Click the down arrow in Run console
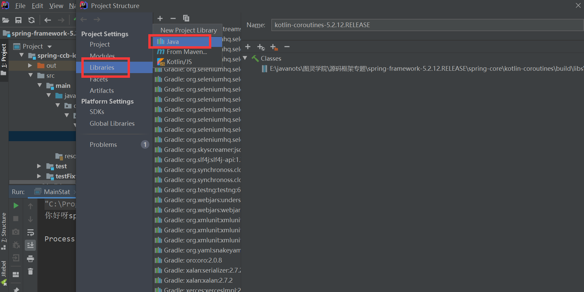The width and height of the screenshot is (584, 292). [x=30, y=219]
